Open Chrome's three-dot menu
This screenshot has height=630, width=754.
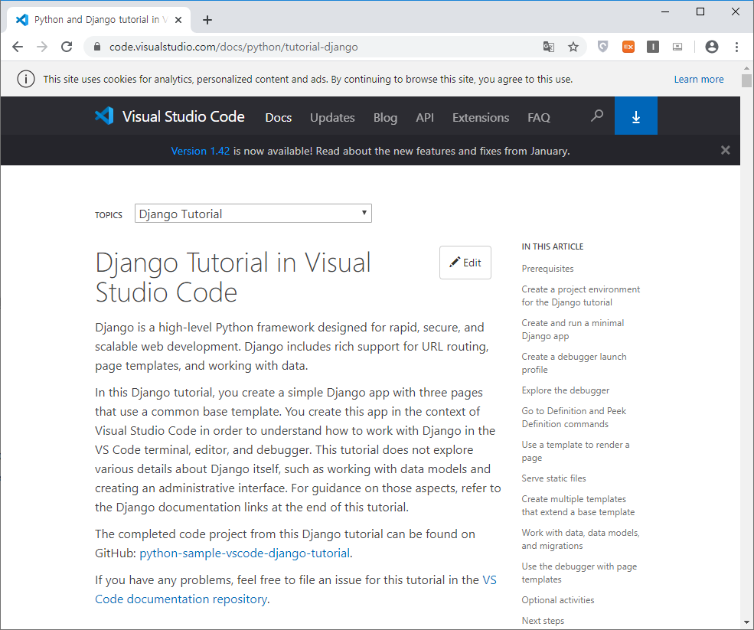tap(736, 47)
